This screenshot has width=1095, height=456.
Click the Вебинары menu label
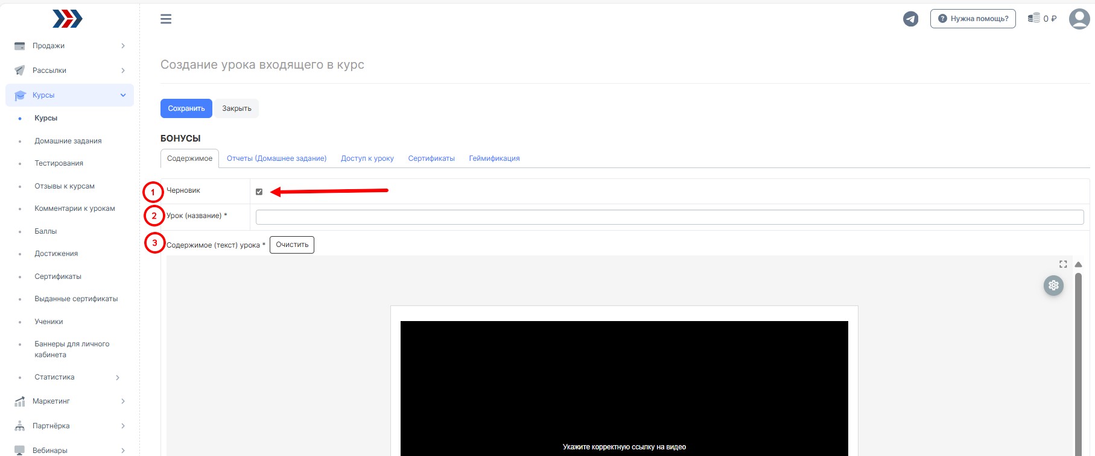tap(50, 451)
